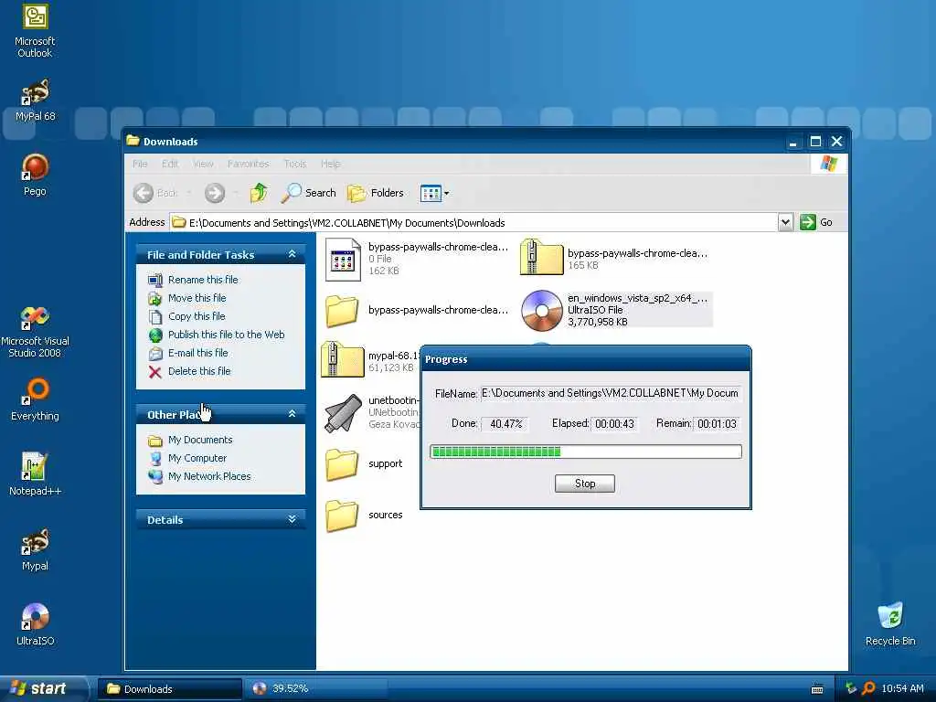
Task: Open the Help menu
Action: (330, 164)
